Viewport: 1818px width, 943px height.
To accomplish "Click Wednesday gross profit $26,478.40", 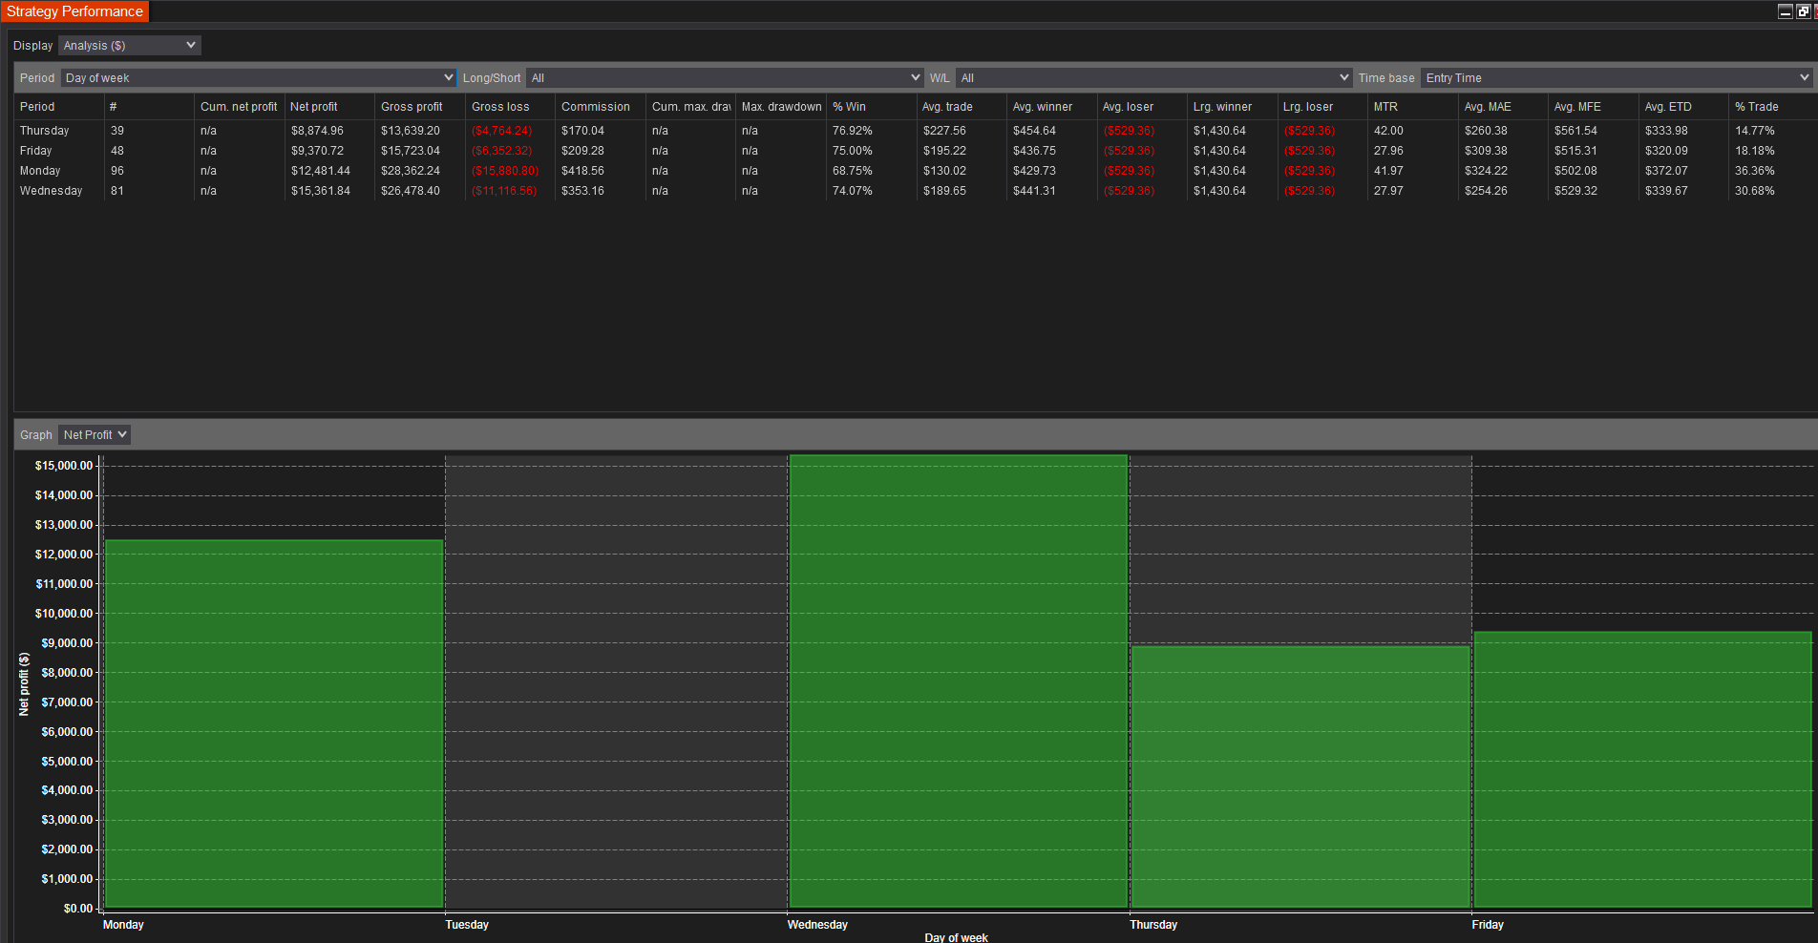I will coord(411,191).
